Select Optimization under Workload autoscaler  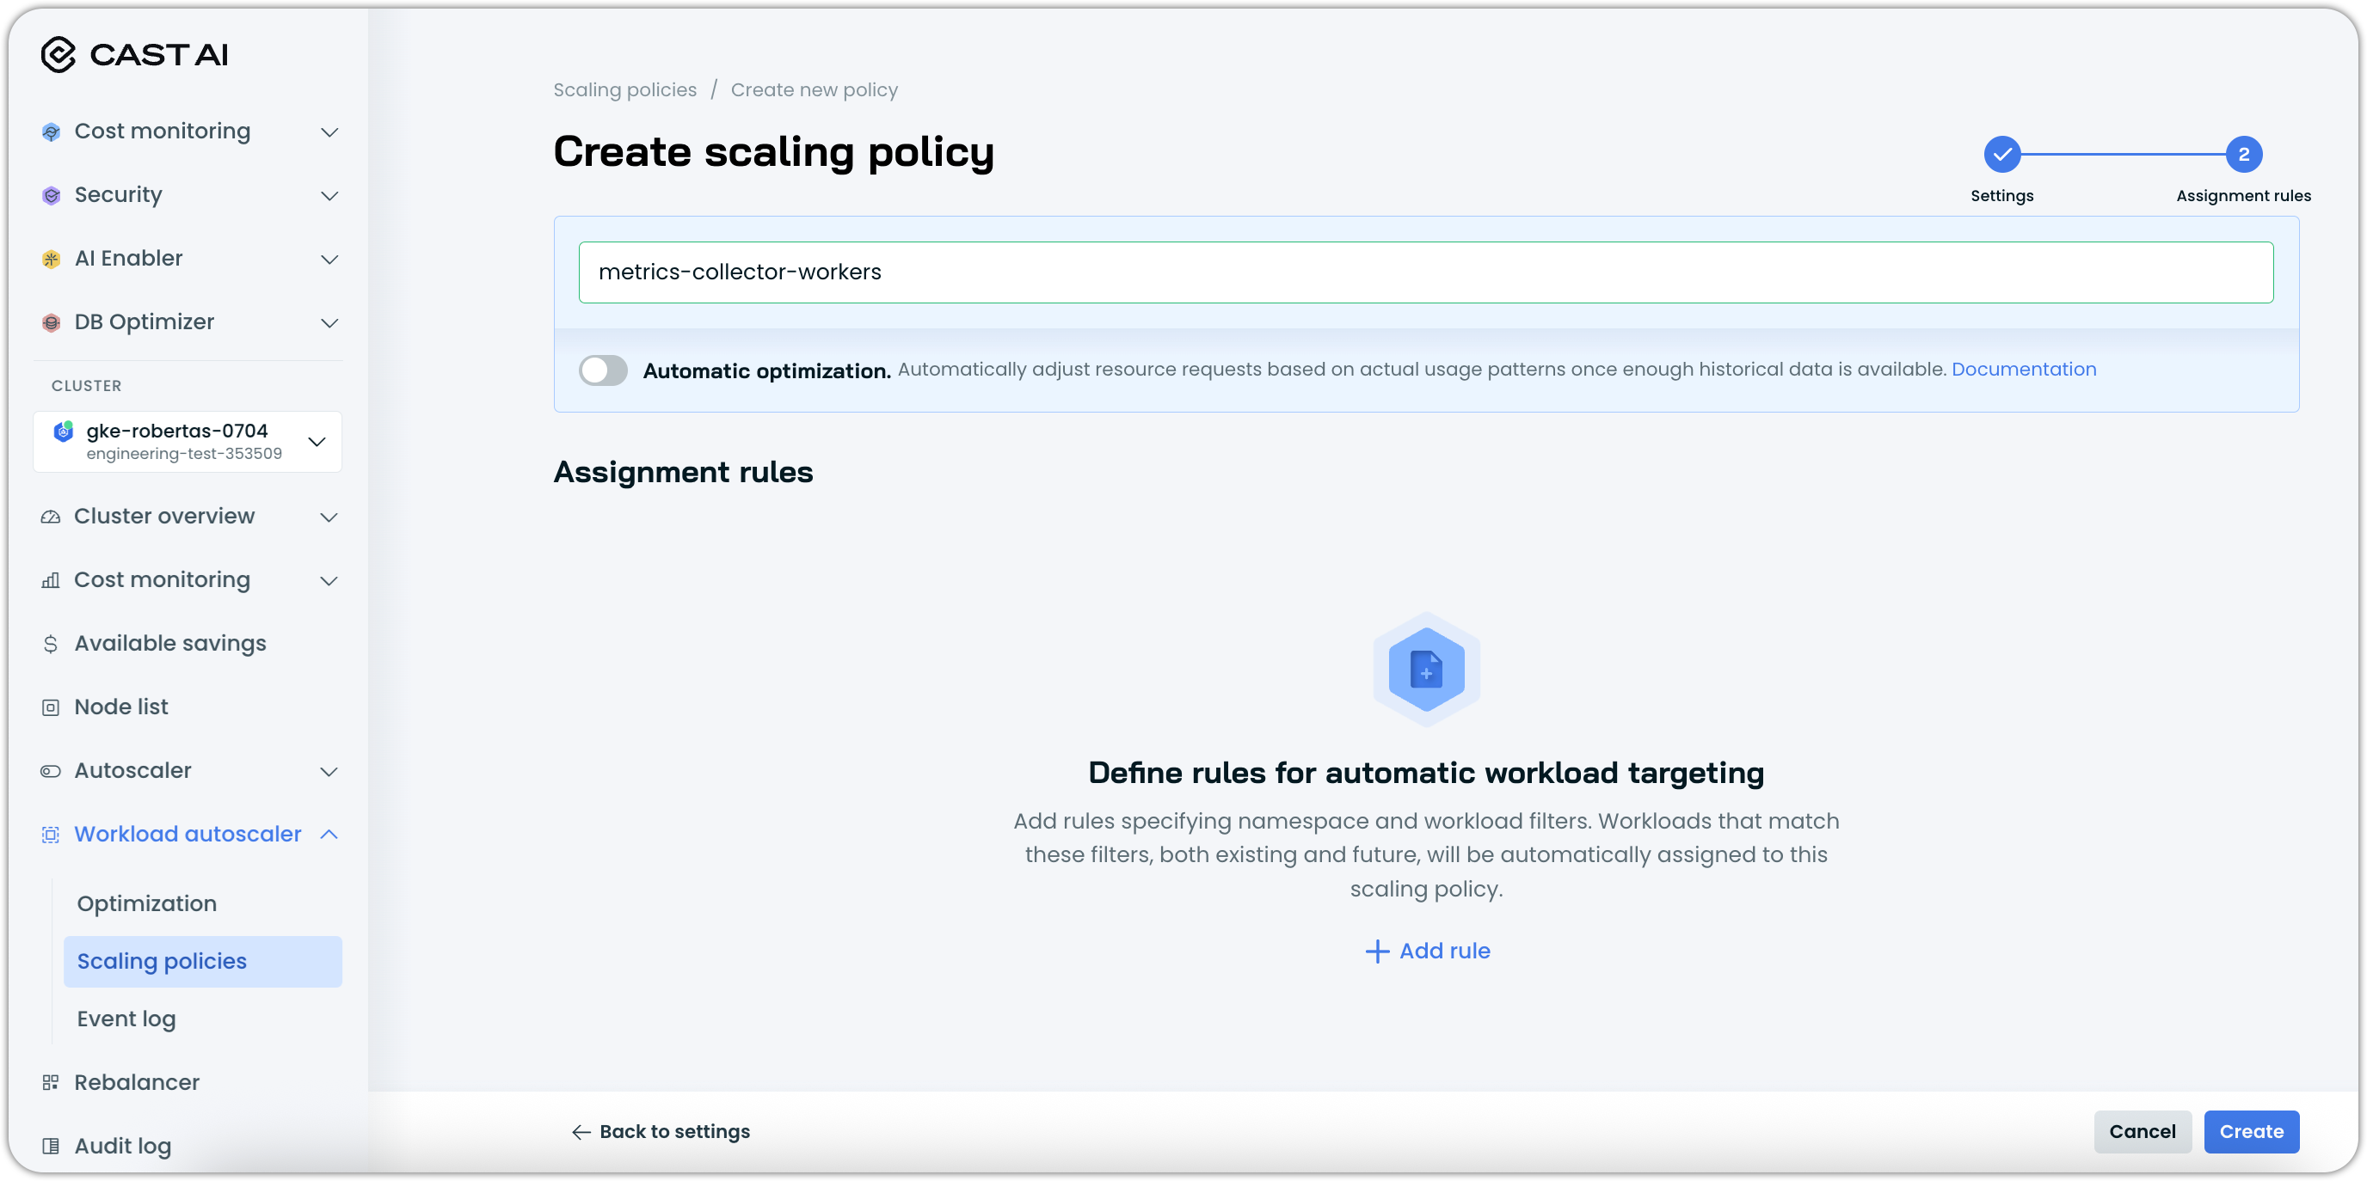(147, 903)
